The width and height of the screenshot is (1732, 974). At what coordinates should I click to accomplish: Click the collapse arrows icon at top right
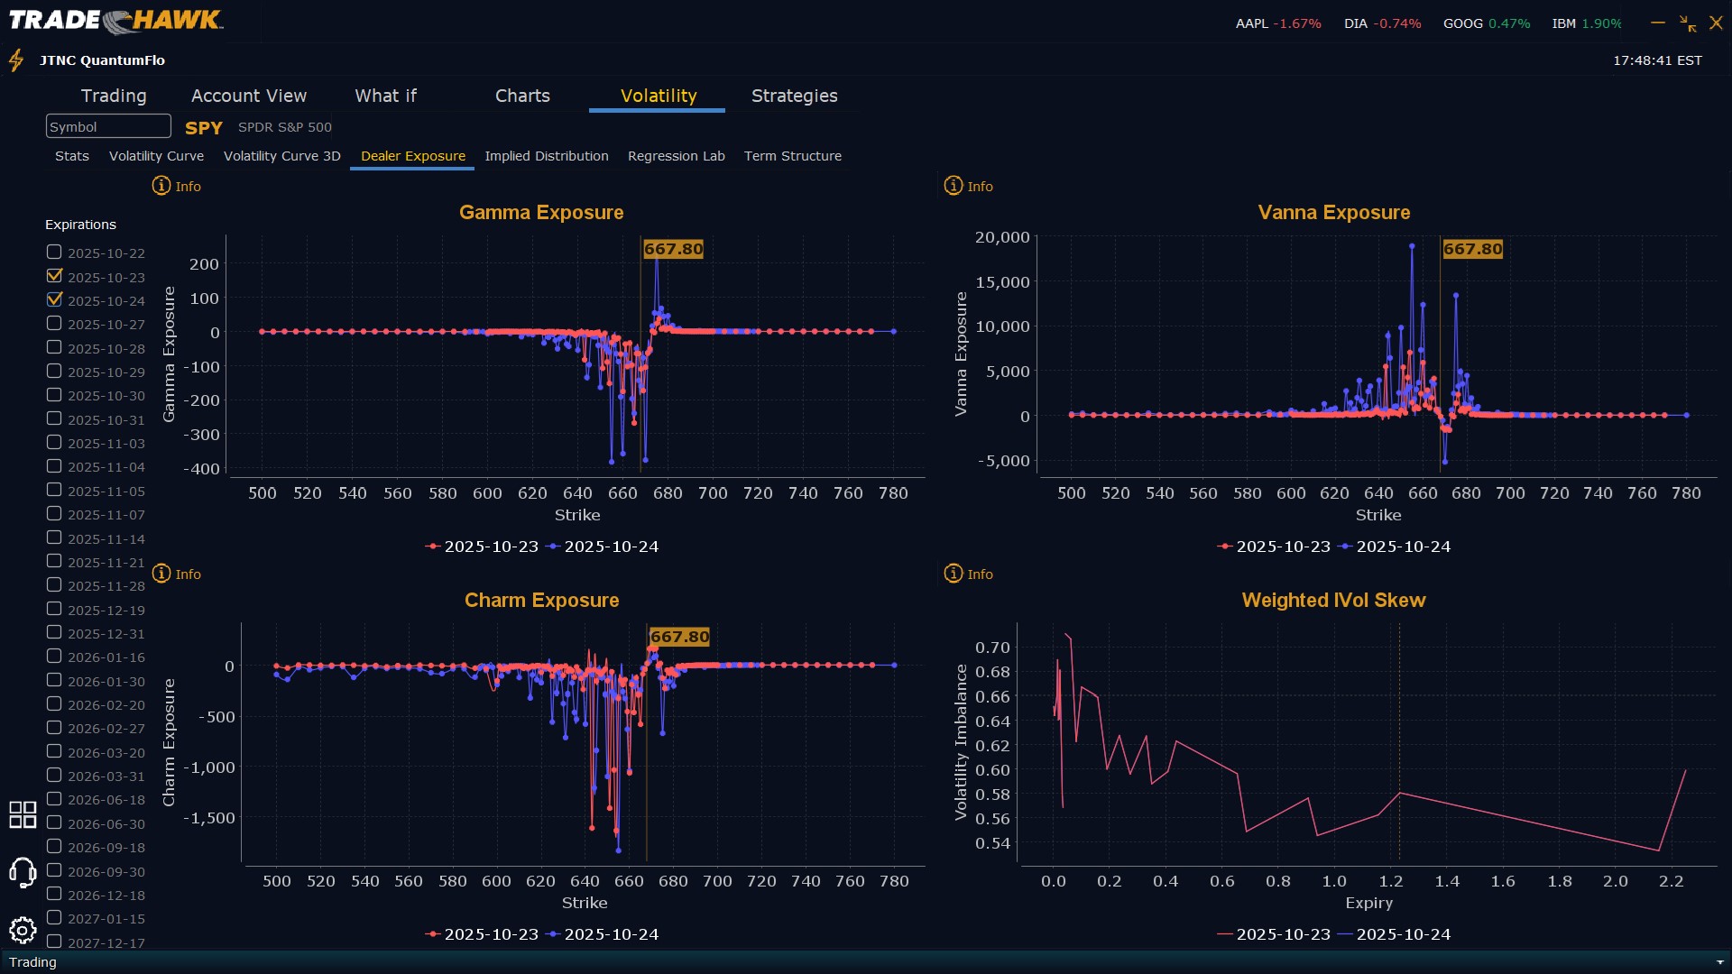tap(1687, 23)
